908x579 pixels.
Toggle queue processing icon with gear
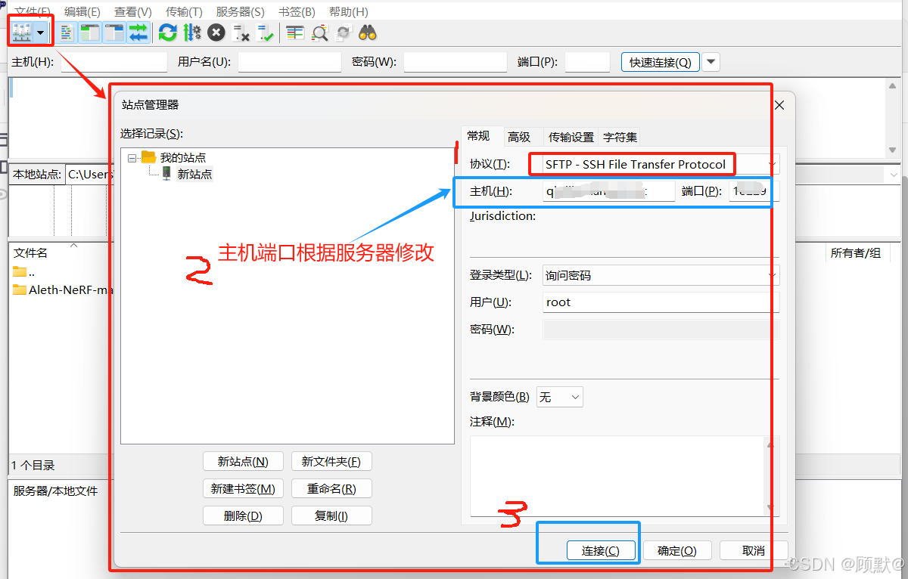point(192,33)
